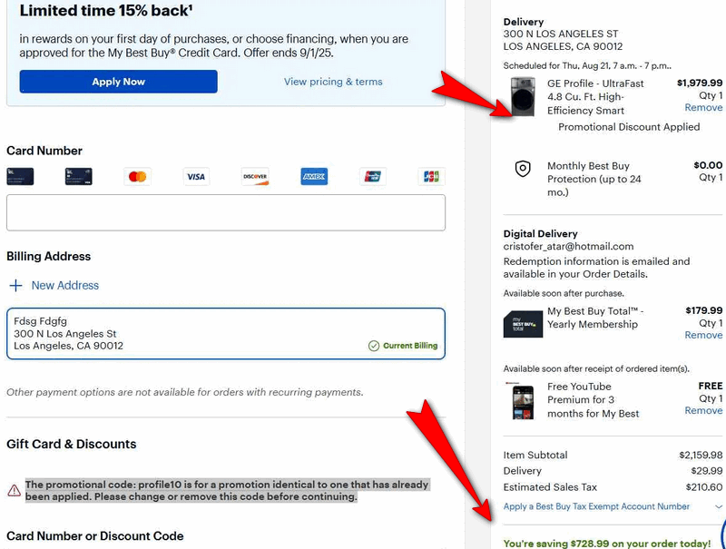Click the Discover card icon
This screenshot has width=726, height=549.
pos(255,176)
